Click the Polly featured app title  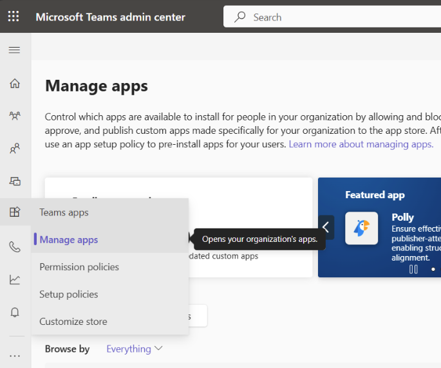coord(403,217)
